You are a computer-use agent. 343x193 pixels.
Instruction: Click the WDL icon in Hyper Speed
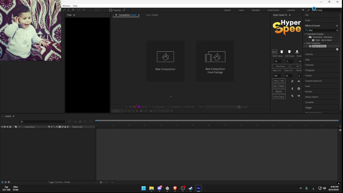(x=274, y=52)
